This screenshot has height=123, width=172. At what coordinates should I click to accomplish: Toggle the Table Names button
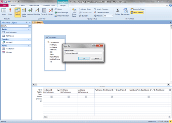(137, 13)
